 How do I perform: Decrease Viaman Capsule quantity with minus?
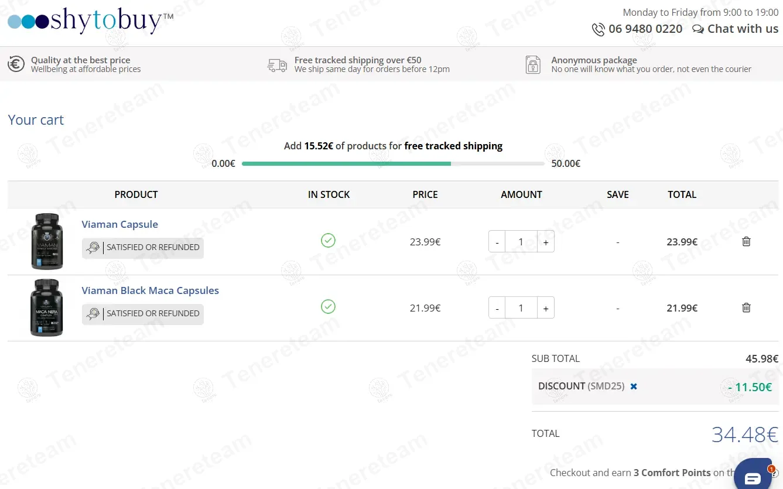(497, 242)
